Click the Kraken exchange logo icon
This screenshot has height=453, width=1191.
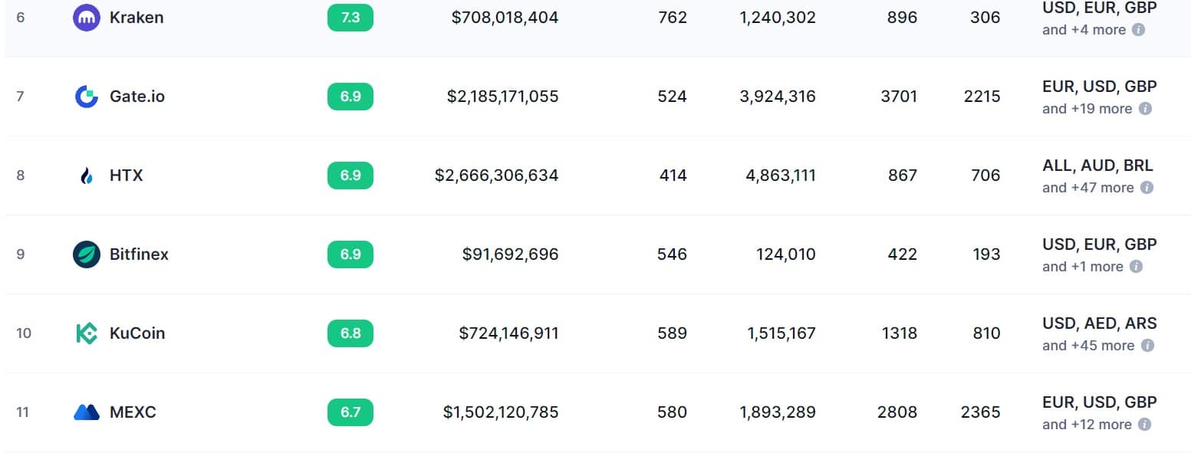click(x=87, y=18)
